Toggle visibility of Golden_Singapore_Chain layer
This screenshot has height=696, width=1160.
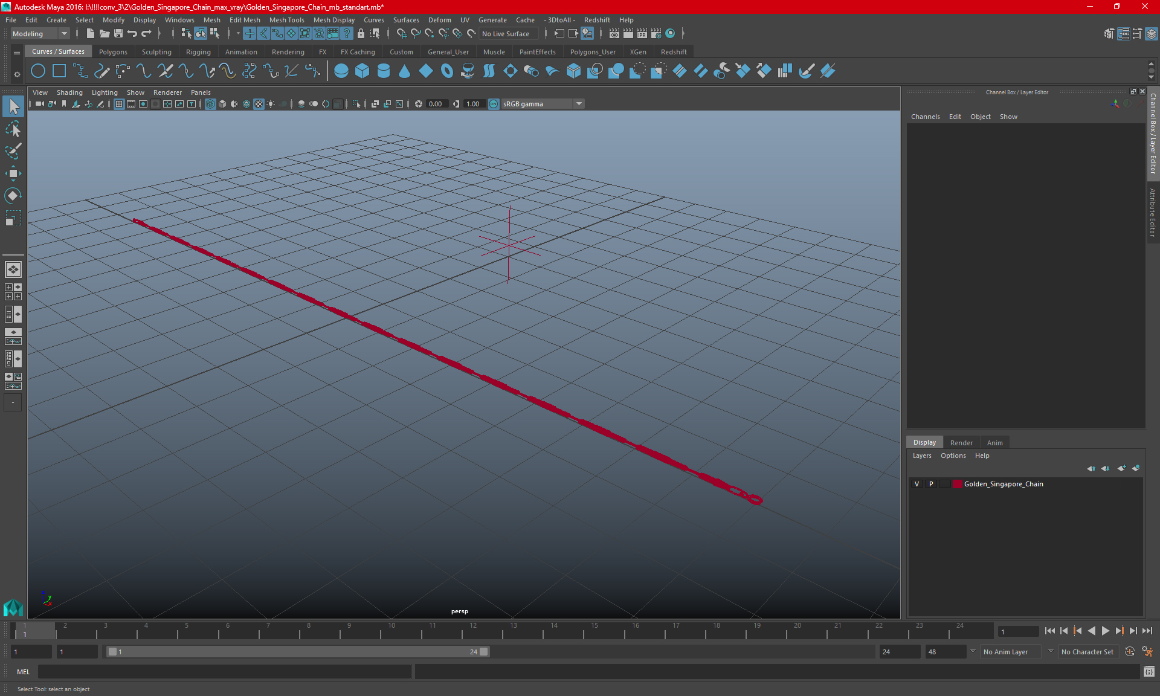915,484
